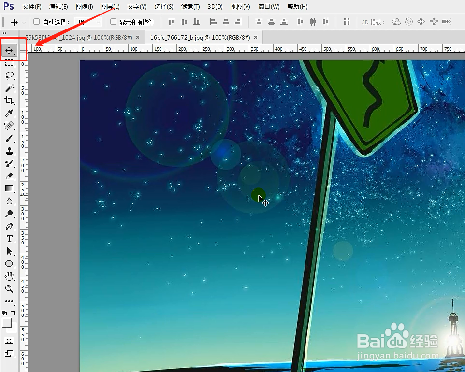Open the Edit Toolbar three-dots menu
The image size is (465, 372).
pos(9,301)
